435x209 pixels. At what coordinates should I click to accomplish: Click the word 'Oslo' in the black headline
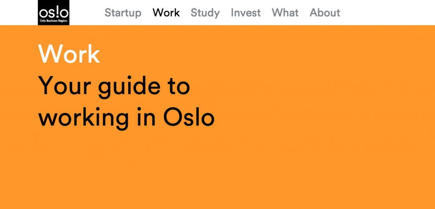(189, 117)
